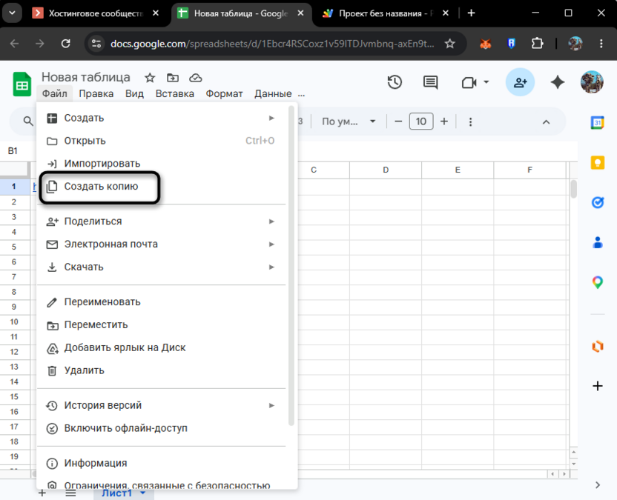Open the Contacts side panel icon
The image size is (617, 500).
point(597,242)
